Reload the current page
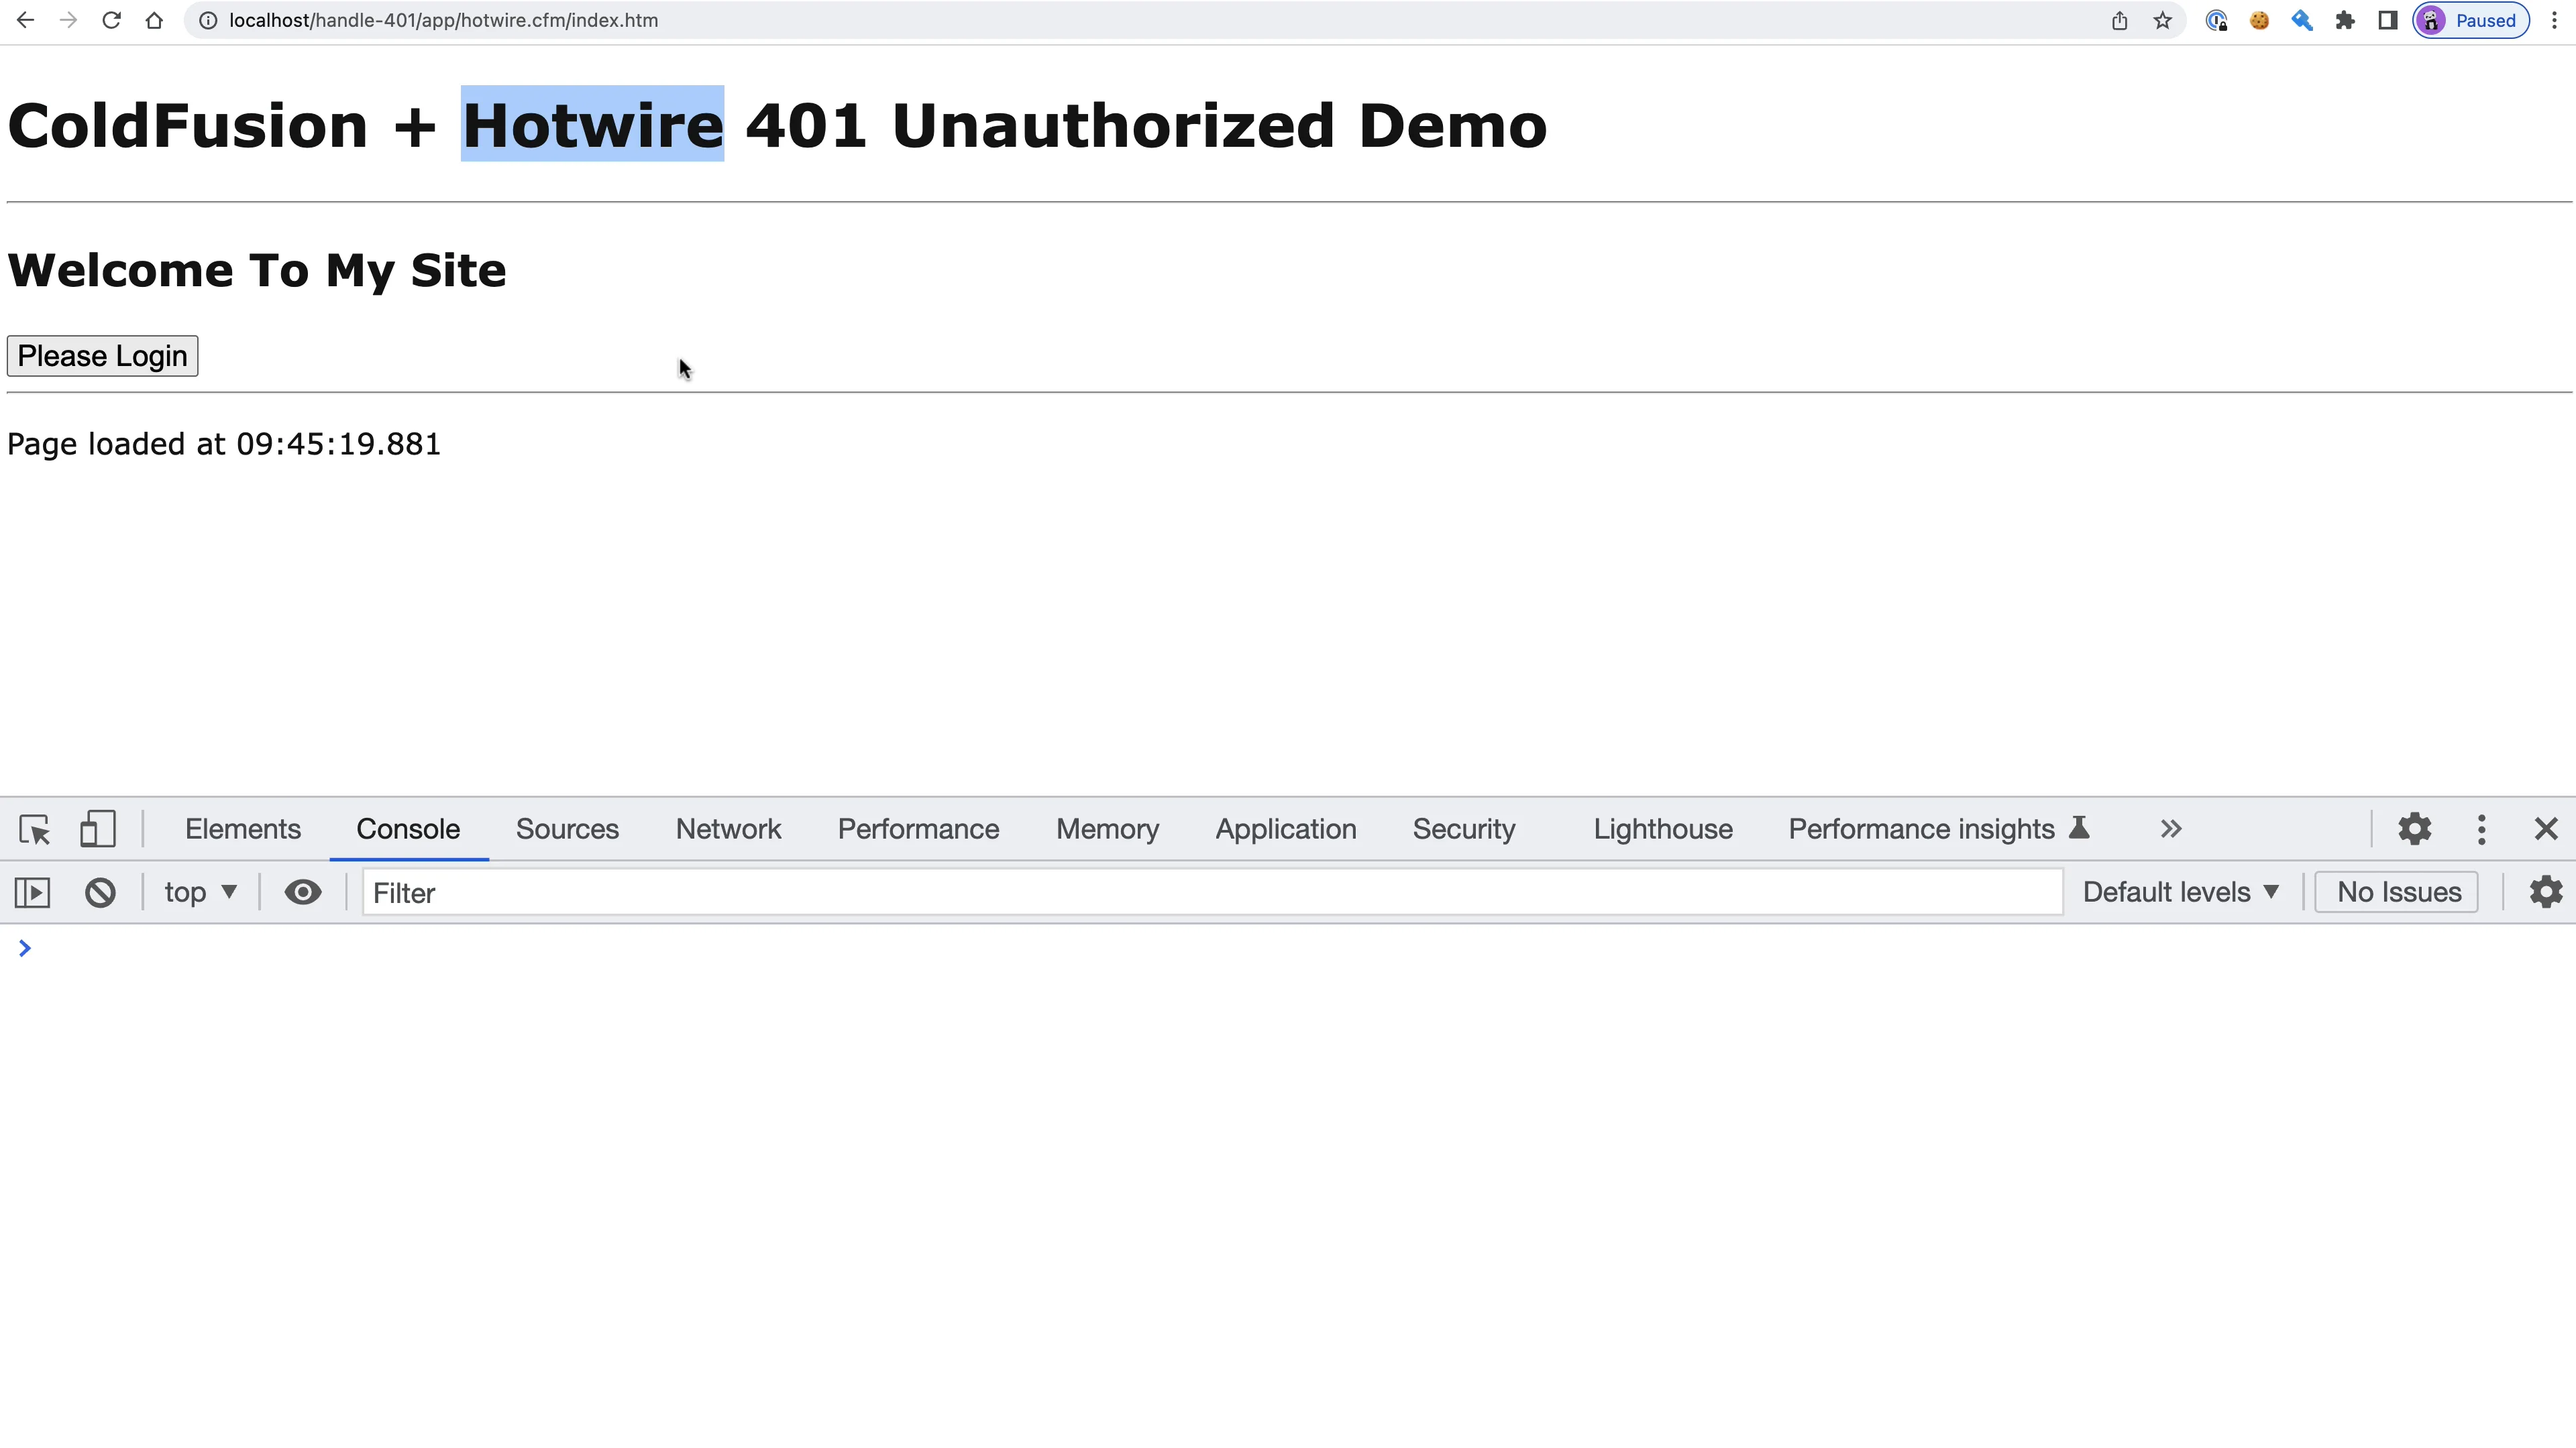2576x1448 pixels. point(111,20)
